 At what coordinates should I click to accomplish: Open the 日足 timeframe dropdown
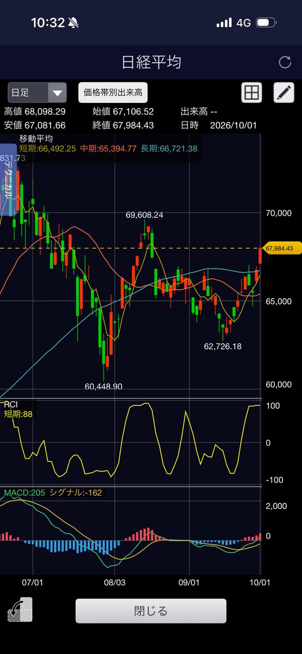[x=37, y=93]
